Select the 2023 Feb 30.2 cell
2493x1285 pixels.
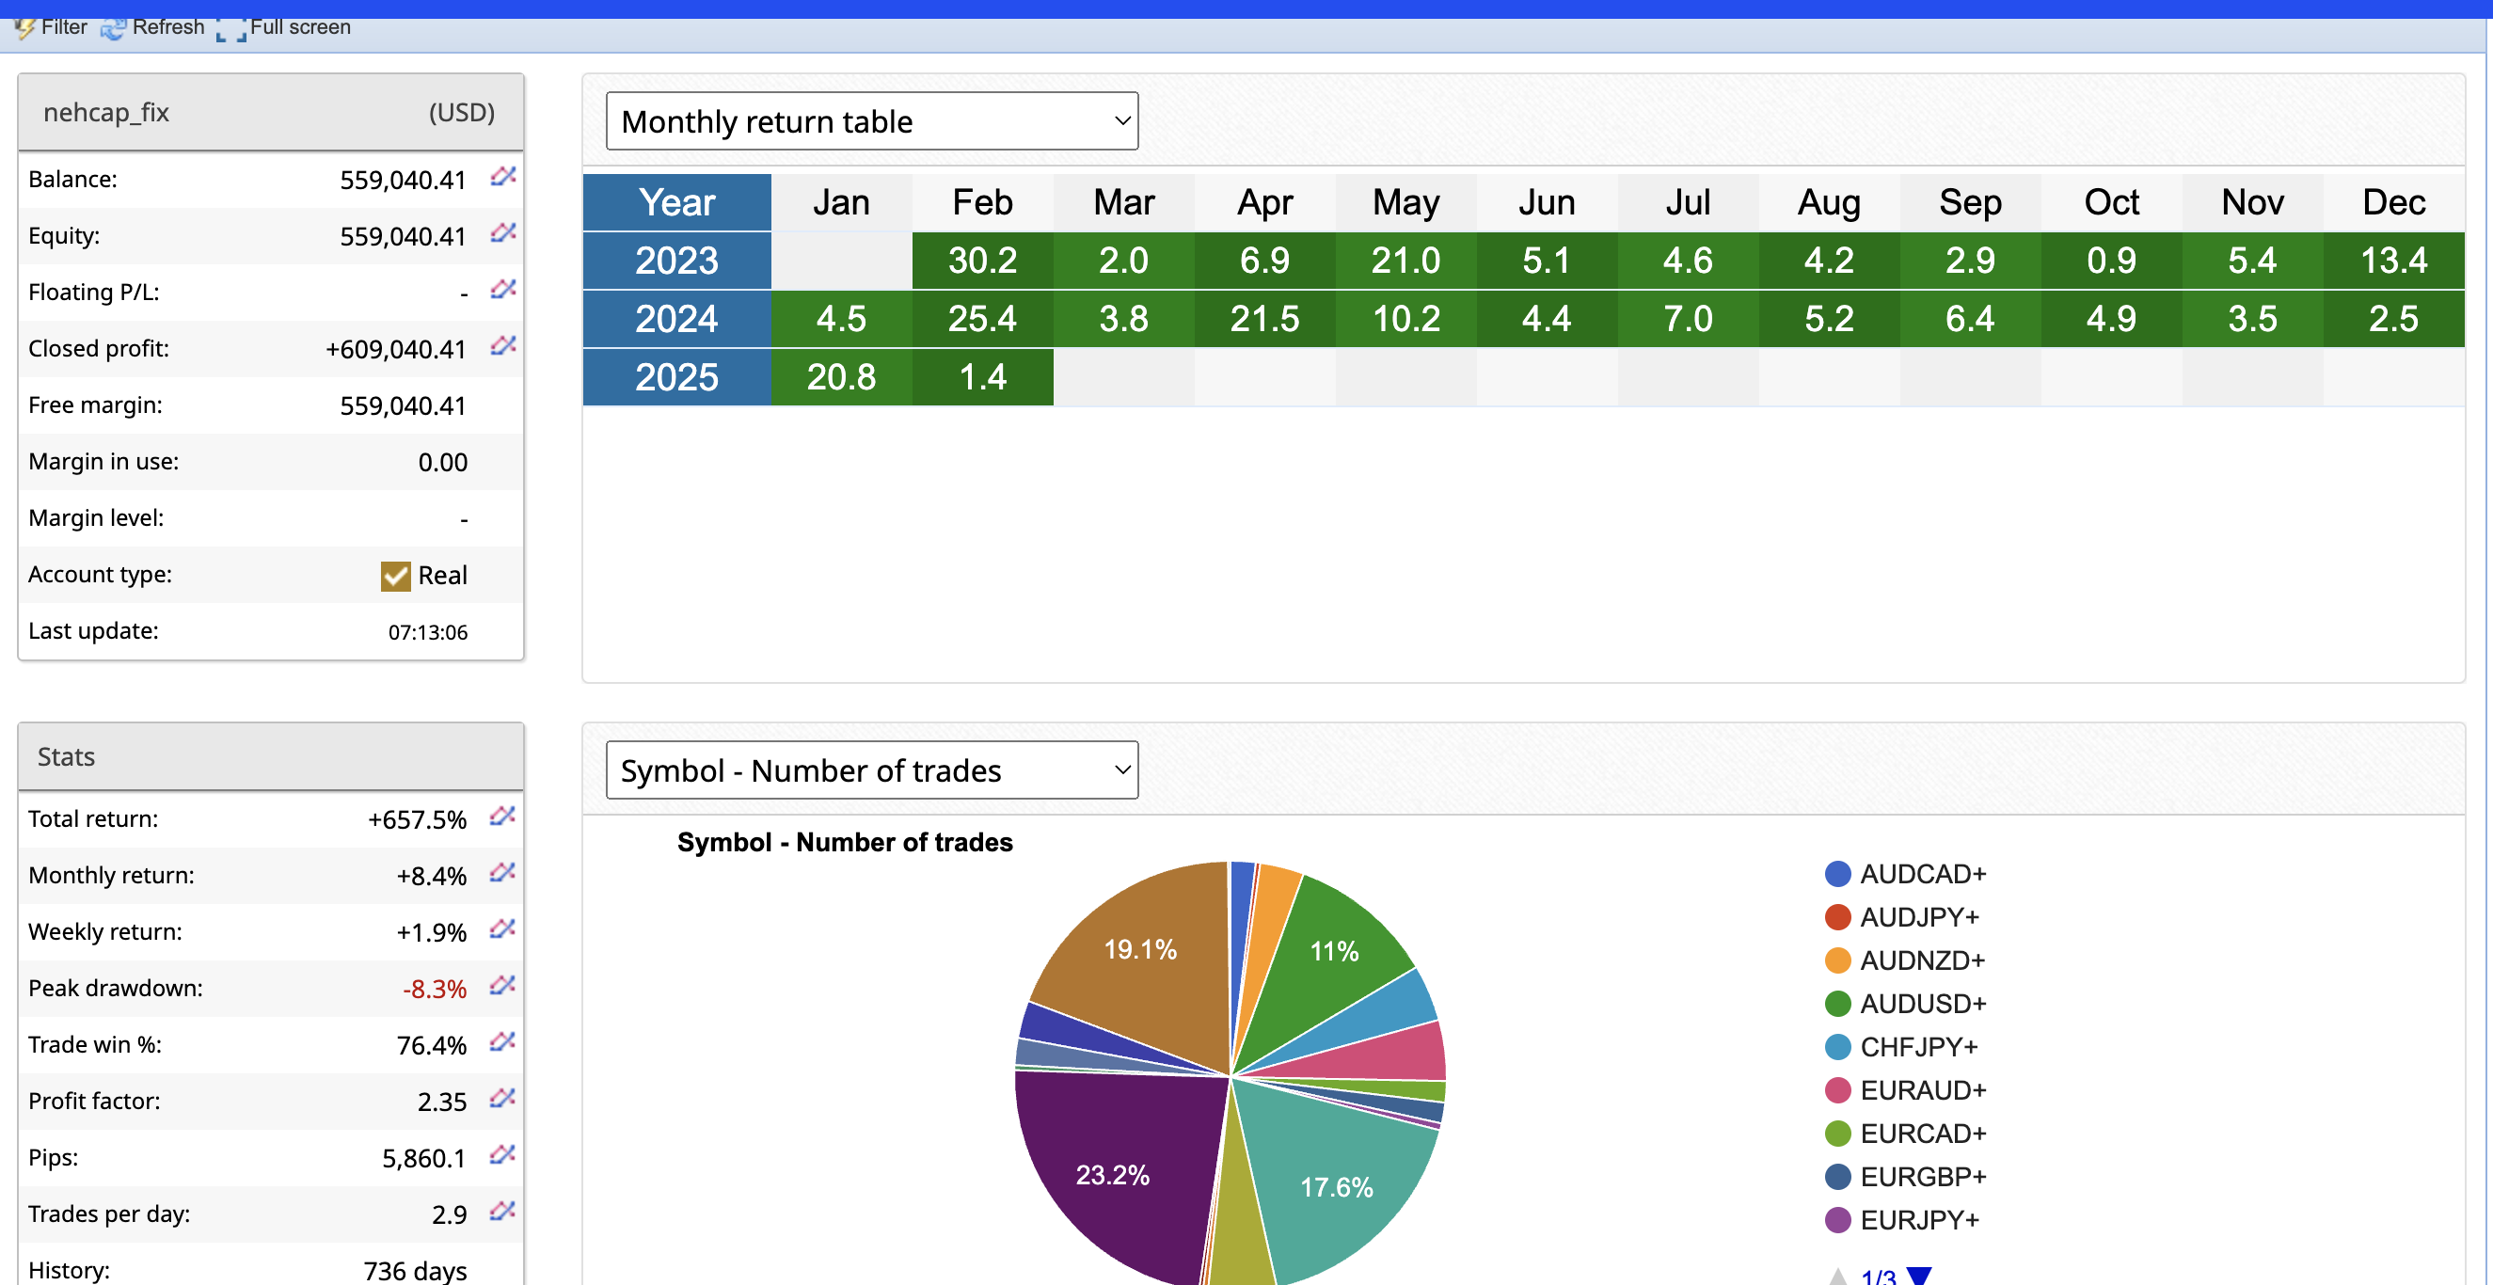pyautogui.click(x=981, y=261)
